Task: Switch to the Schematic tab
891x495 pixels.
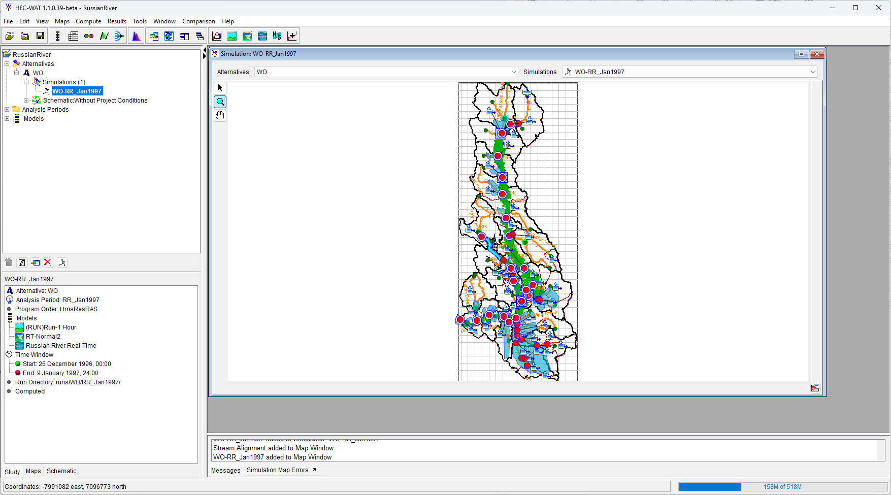Action: click(61, 471)
